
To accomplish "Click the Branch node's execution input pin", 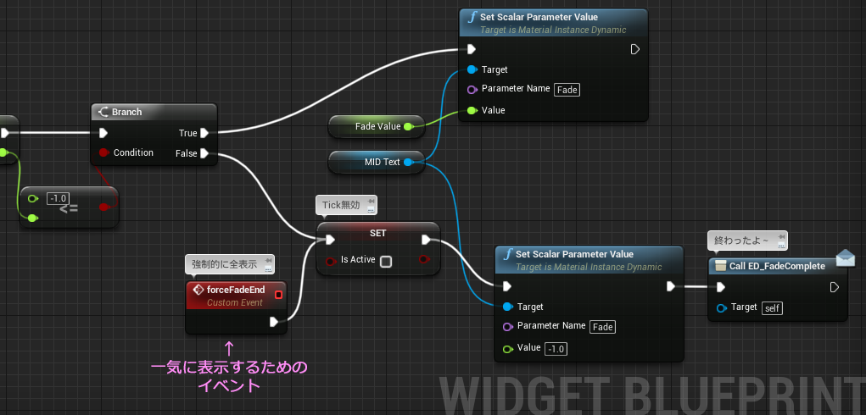I will click(x=103, y=133).
